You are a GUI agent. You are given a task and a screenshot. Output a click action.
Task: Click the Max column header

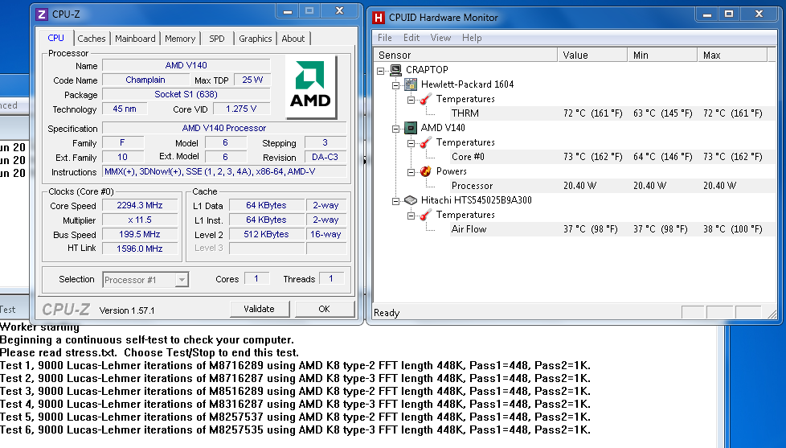732,55
